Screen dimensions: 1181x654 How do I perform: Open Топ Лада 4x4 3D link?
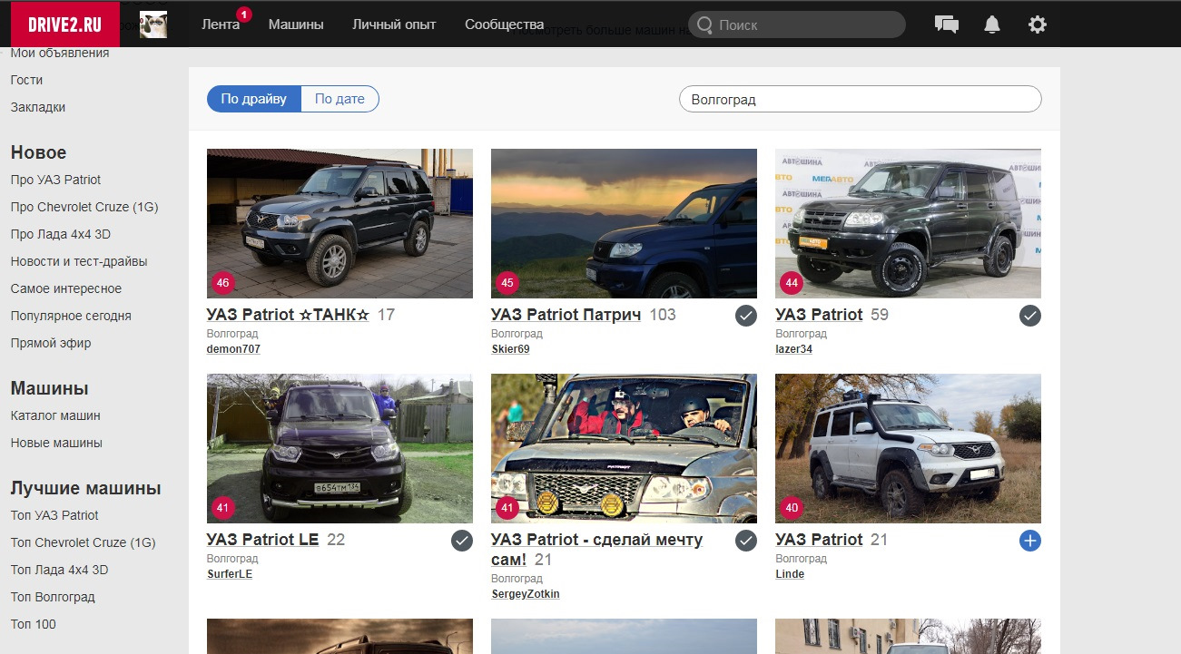(59, 570)
